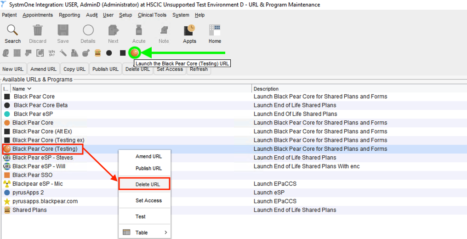This screenshot has height=239, width=467.
Task: Click the Copy URL button
Action: click(74, 69)
